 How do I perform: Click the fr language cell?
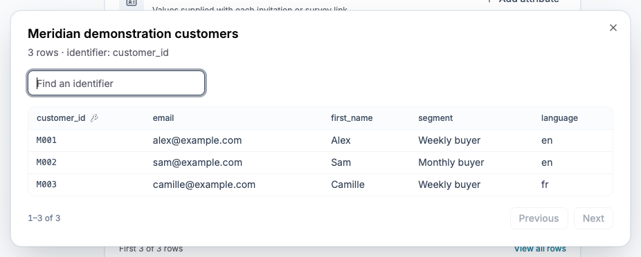(545, 184)
